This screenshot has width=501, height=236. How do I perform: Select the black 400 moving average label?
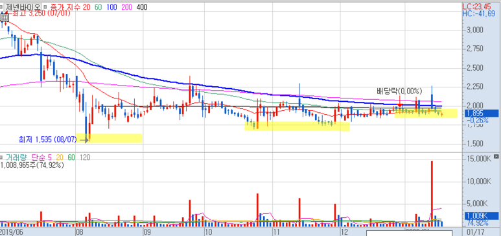141,7
